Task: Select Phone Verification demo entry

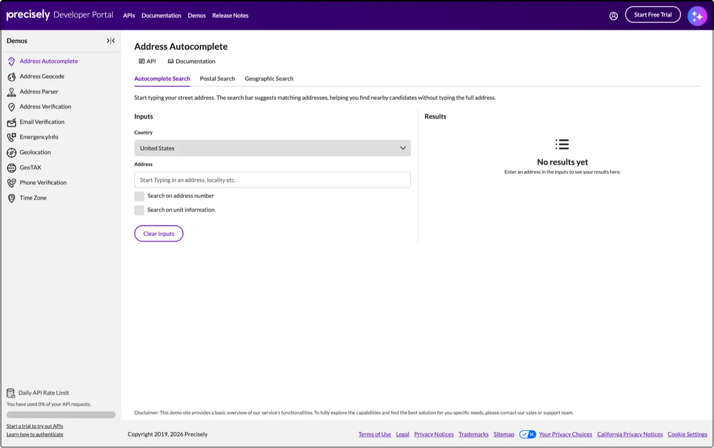Action: pyautogui.click(x=43, y=183)
